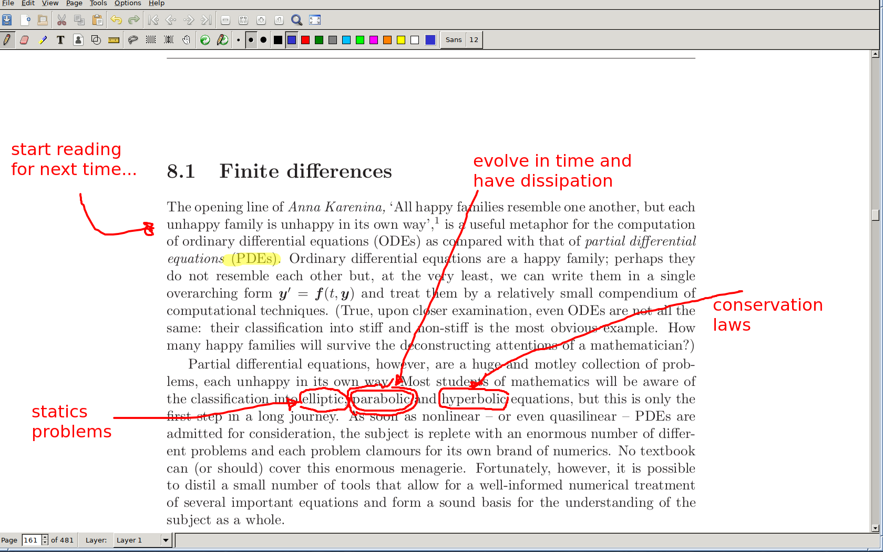883x552 pixels.
Task: Open the Tools menu
Action: click(98, 3)
